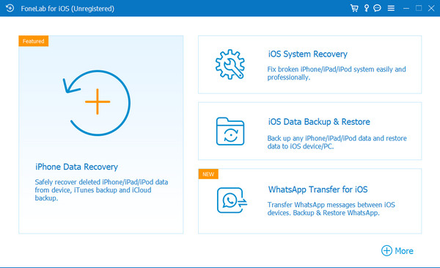Open the shopping cart purchase icon
This screenshot has height=268, width=440.
click(x=354, y=8)
